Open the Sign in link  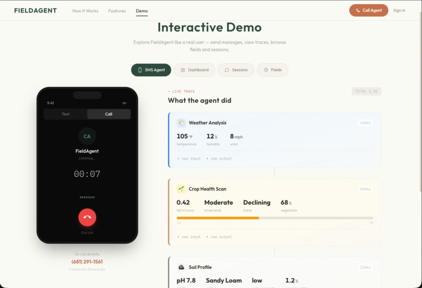[399, 10]
